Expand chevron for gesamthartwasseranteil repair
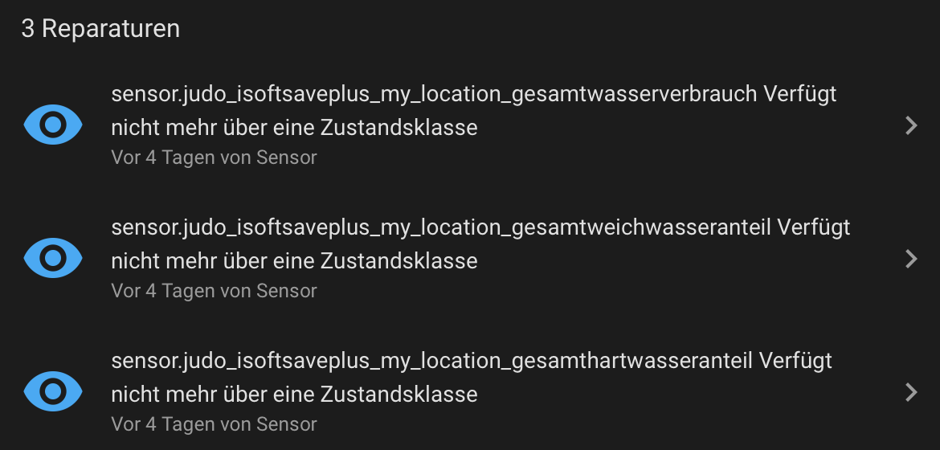This screenshot has width=940, height=450. [911, 391]
